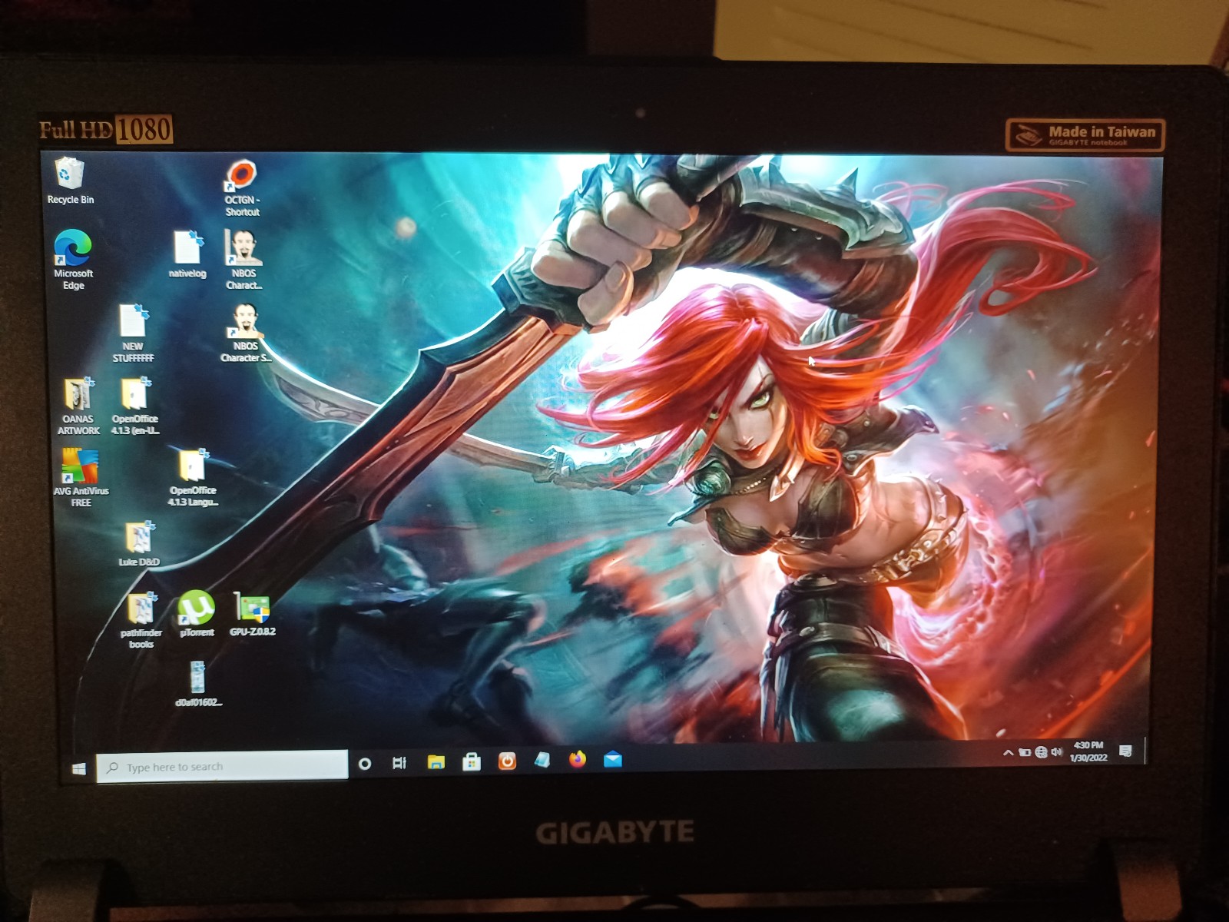This screenshot has height=922, width=1229.
Task: Open the NBOS Character S... shortcut
Action: 245,333
